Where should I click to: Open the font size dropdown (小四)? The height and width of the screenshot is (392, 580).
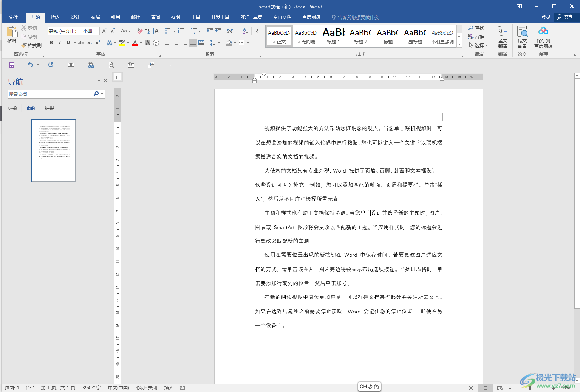pyautogui.click(x=97, y=31)
